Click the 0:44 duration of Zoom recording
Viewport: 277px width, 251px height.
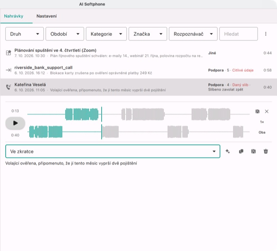tap(267, 53)
